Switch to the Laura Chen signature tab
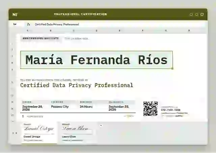Viewport: 216px width, 153px height. click(x=77, y=133)
